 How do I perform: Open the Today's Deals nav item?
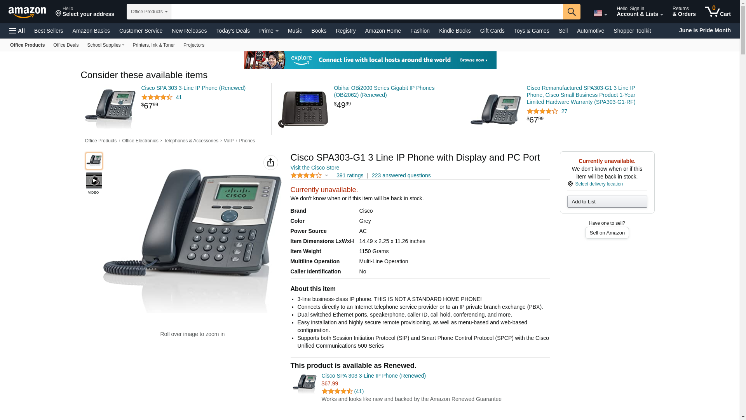[x=233, y=31]
